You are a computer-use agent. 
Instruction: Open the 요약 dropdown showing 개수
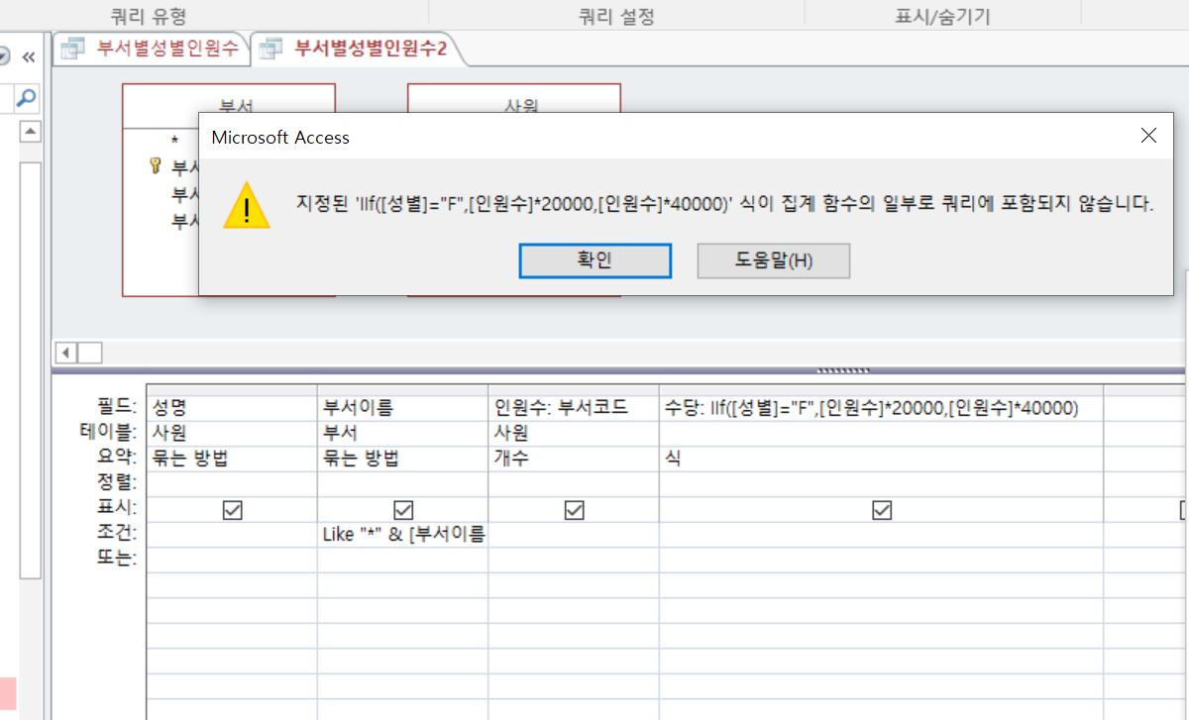point(573,459)
